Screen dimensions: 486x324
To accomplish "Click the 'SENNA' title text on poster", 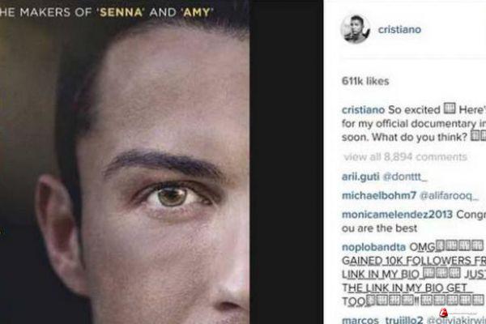I will (121, 12).
